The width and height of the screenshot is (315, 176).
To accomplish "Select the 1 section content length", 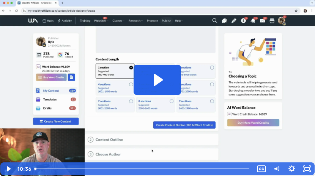I will (x=115, y=71).
